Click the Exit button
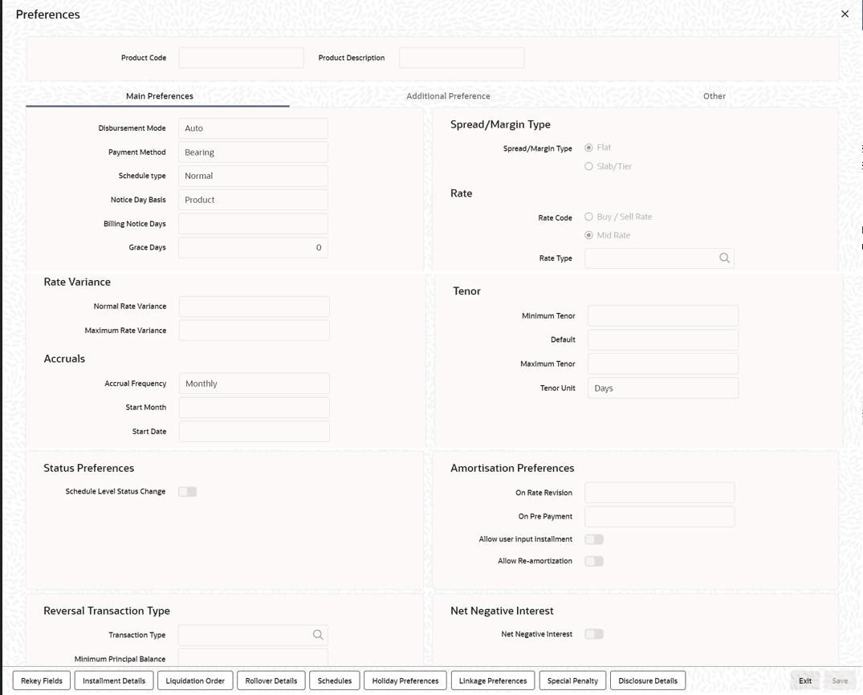The height and width of the screenshot is (695, 863). 805,681
